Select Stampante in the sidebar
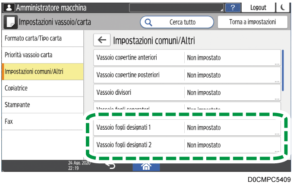 (x=42, y=105)
